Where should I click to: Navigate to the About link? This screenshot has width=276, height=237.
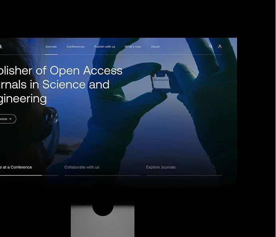pos(155,47)
